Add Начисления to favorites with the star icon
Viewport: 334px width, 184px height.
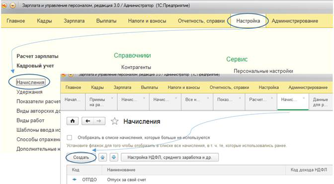[115, 121]
